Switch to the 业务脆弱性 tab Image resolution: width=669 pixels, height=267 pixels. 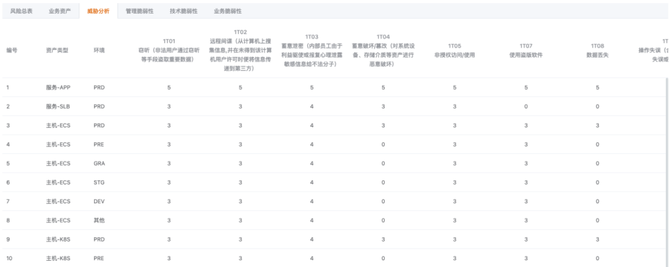point(227,12)
